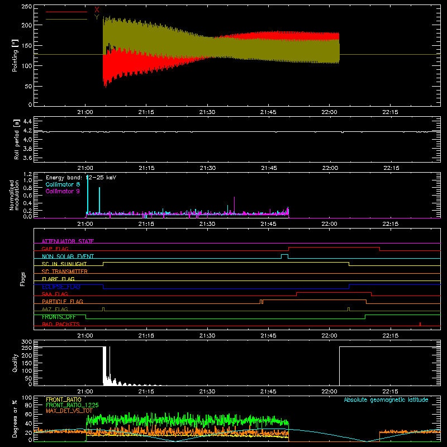Click the raised GAP_FLAG segment

click(334, 248)
